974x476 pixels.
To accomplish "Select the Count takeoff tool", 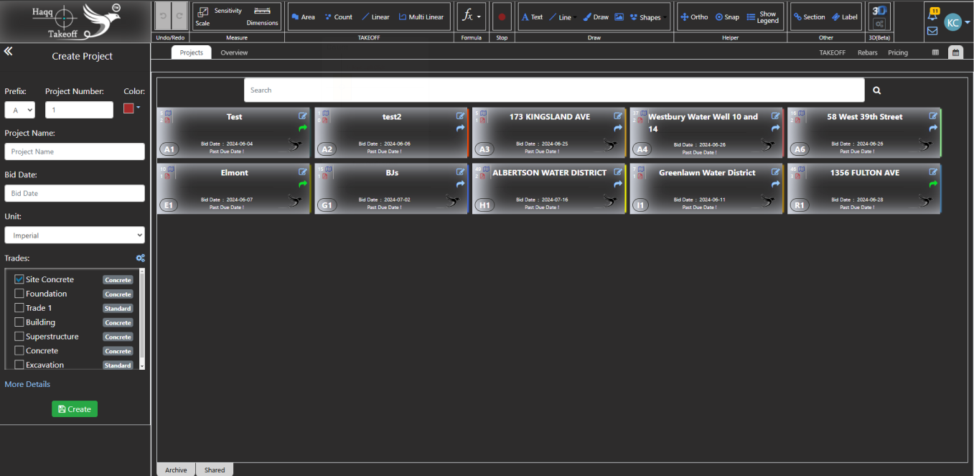I will pyautogui.click(x=338, y=17).
